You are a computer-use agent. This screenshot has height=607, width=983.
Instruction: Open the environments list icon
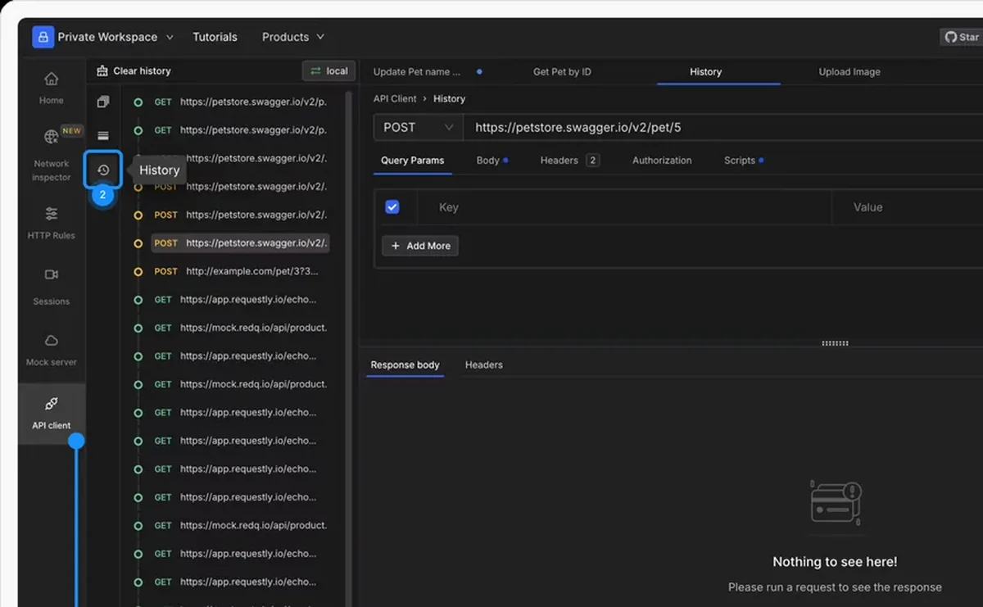pyautogui.click(x=103, y=136)
